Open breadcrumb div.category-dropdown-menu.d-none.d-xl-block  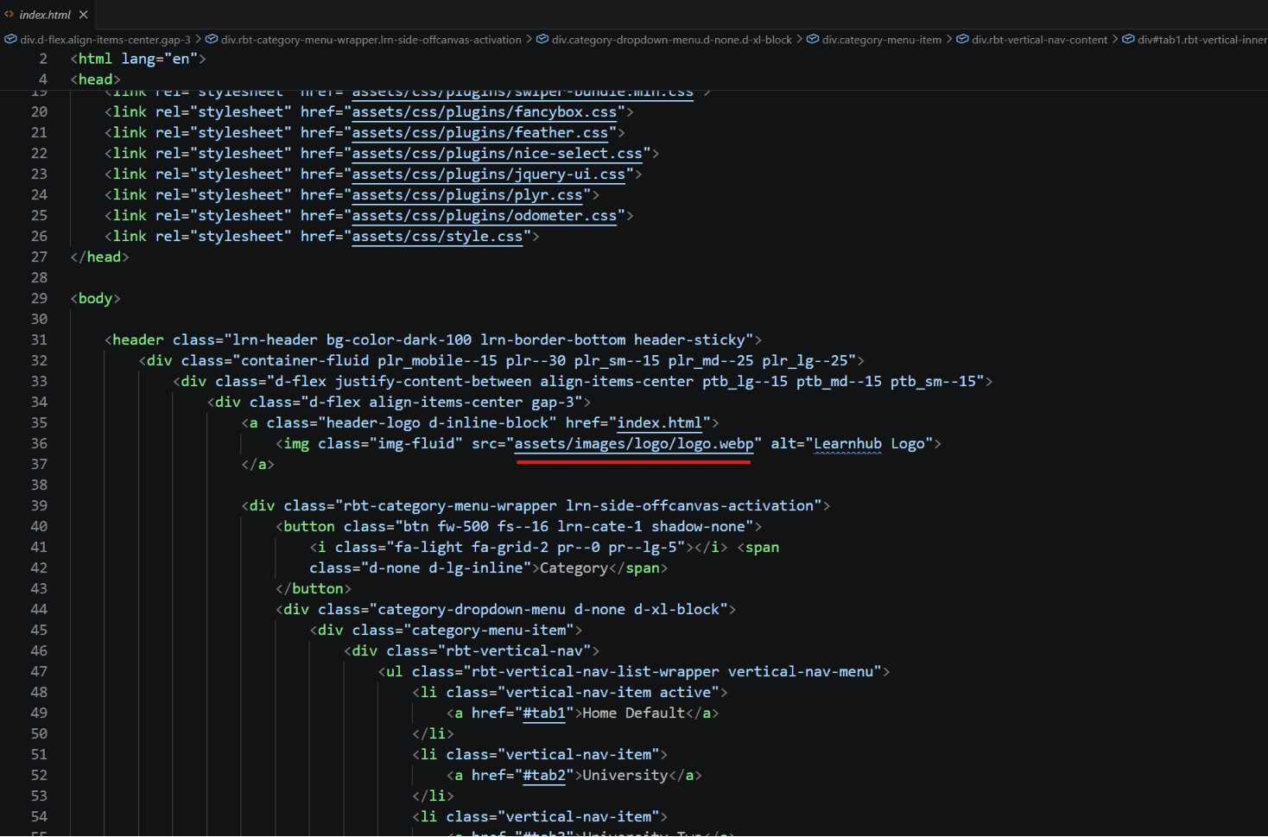point(664,40)
